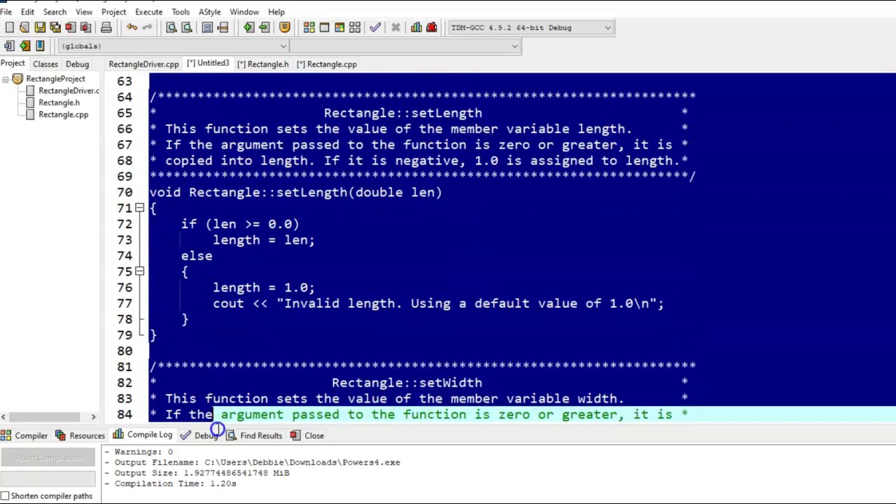
Task: Click line number 70 in the editor gutter
Action: click(125, 192)
